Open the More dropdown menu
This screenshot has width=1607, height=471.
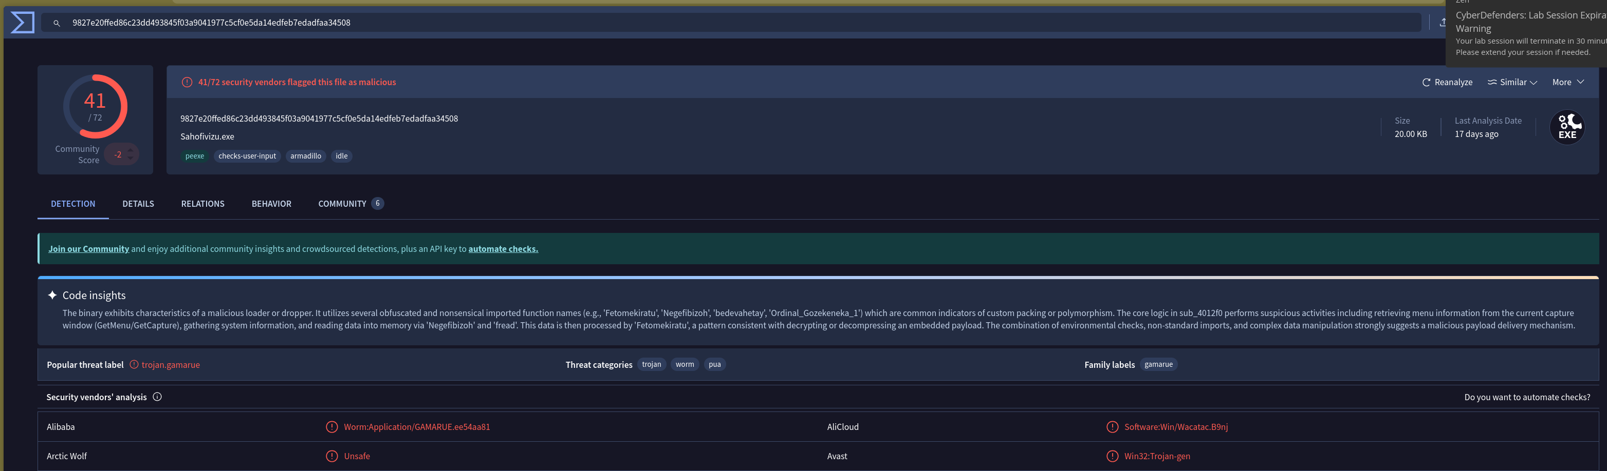pos(1567,82)
